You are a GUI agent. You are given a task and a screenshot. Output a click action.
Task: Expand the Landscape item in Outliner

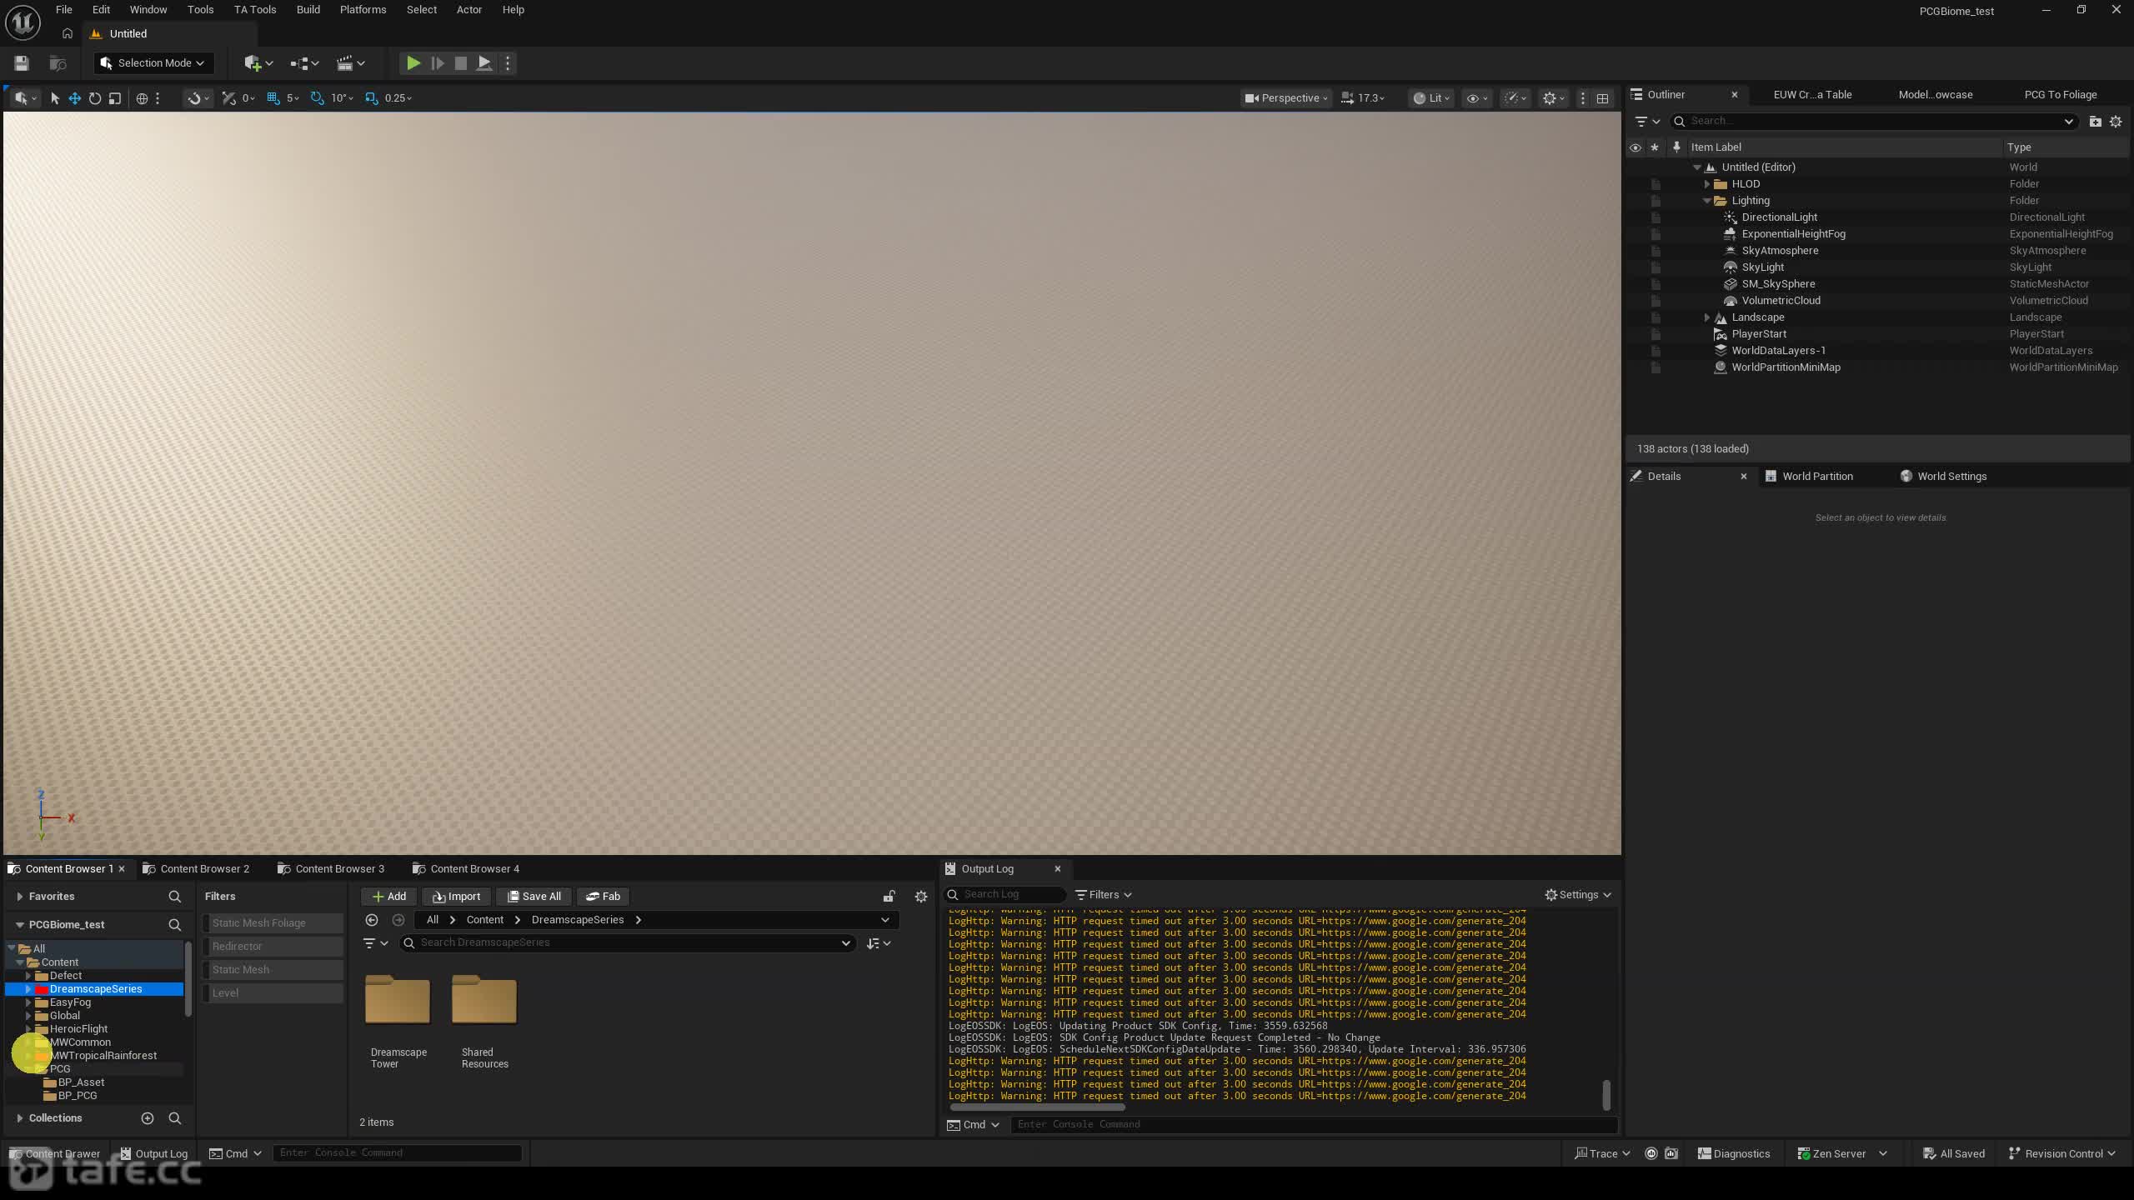pos(1706,317)
